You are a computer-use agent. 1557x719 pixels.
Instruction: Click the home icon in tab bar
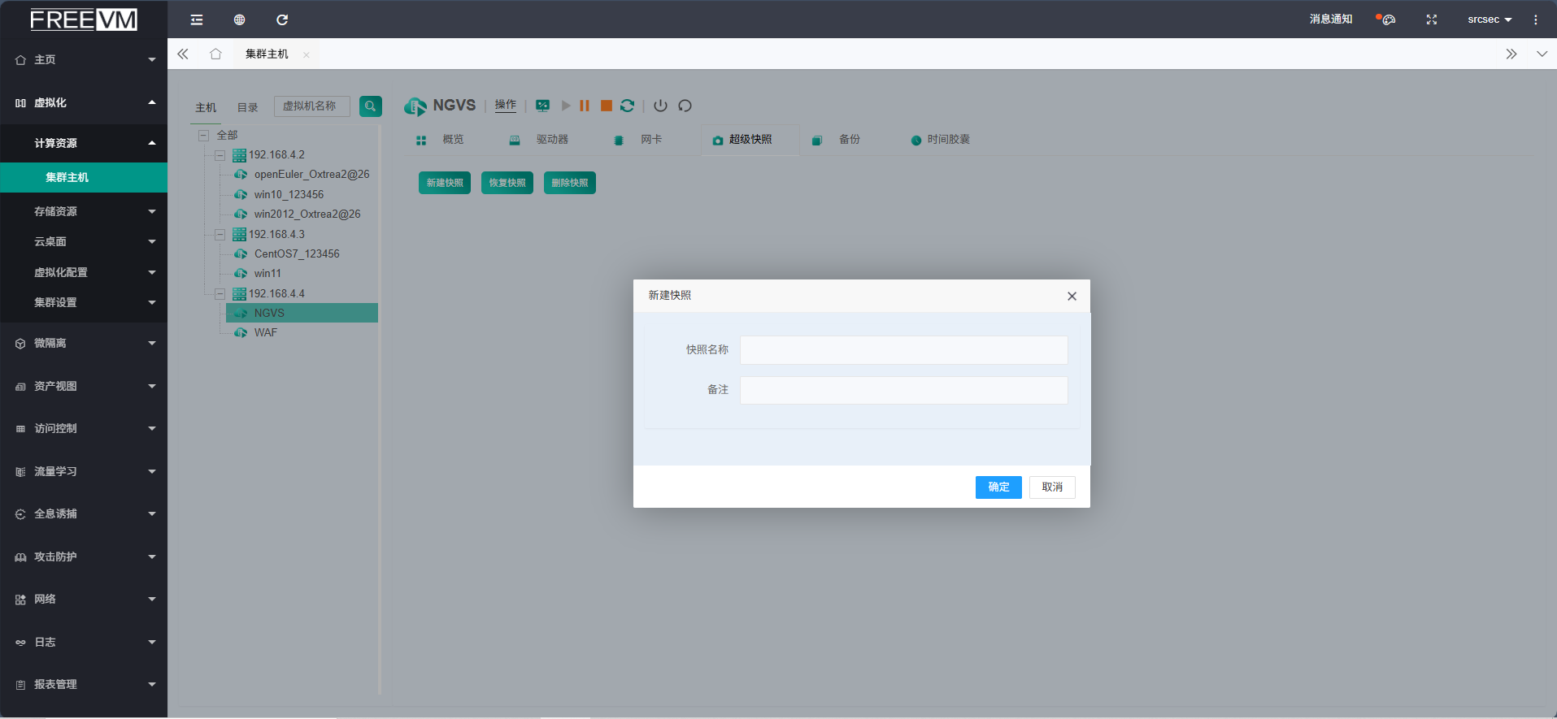tap(215, 54)
